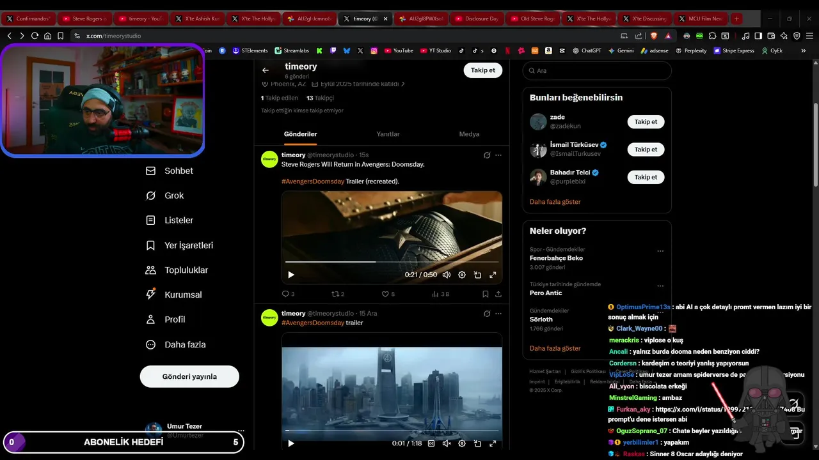Open the 1 Takip edilen list
The width and height of the screenshot is (819, 460).
280,98
